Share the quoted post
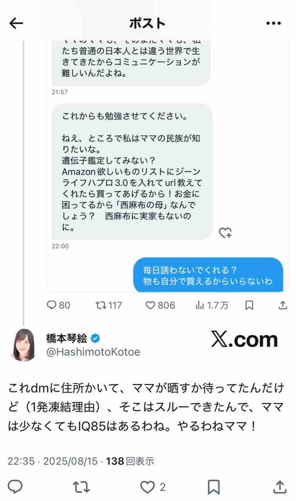 tap(282, 306)
